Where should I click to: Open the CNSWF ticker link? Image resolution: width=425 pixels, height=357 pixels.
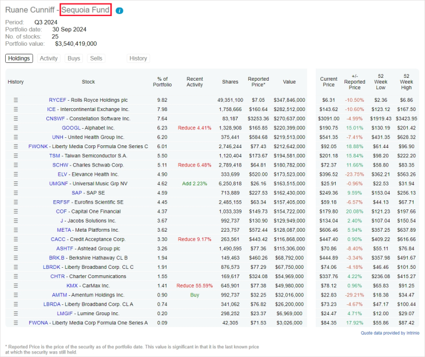click(x=55, y=119)
